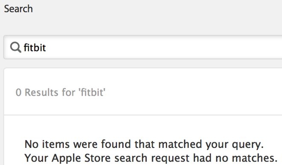Focus the search field containing fitbit
Screen dimensions: 282x165
[143, 47]
